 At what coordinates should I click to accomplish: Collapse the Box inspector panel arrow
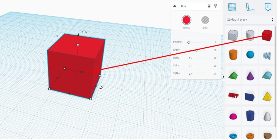(175, 6)
